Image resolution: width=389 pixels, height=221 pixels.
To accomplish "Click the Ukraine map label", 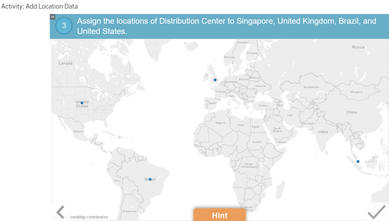I will coord(260,86).
